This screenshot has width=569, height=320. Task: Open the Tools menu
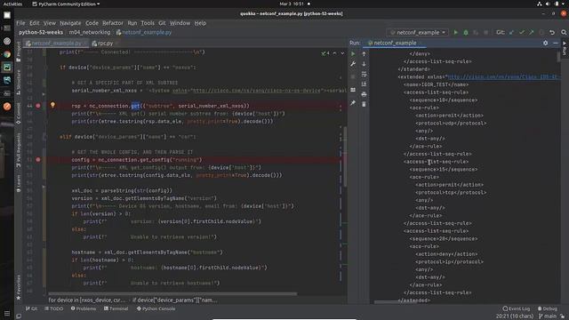click(x=148, y=23)
